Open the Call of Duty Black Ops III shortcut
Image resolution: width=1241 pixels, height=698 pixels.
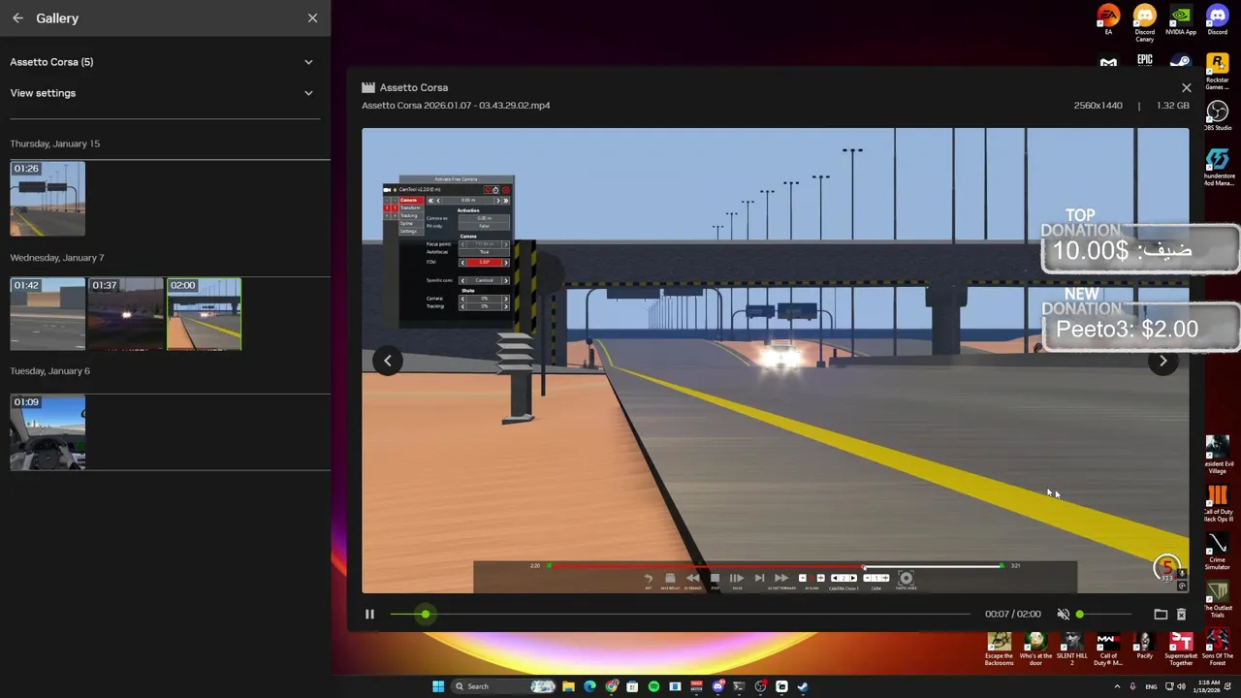[x=1217, y=504]
